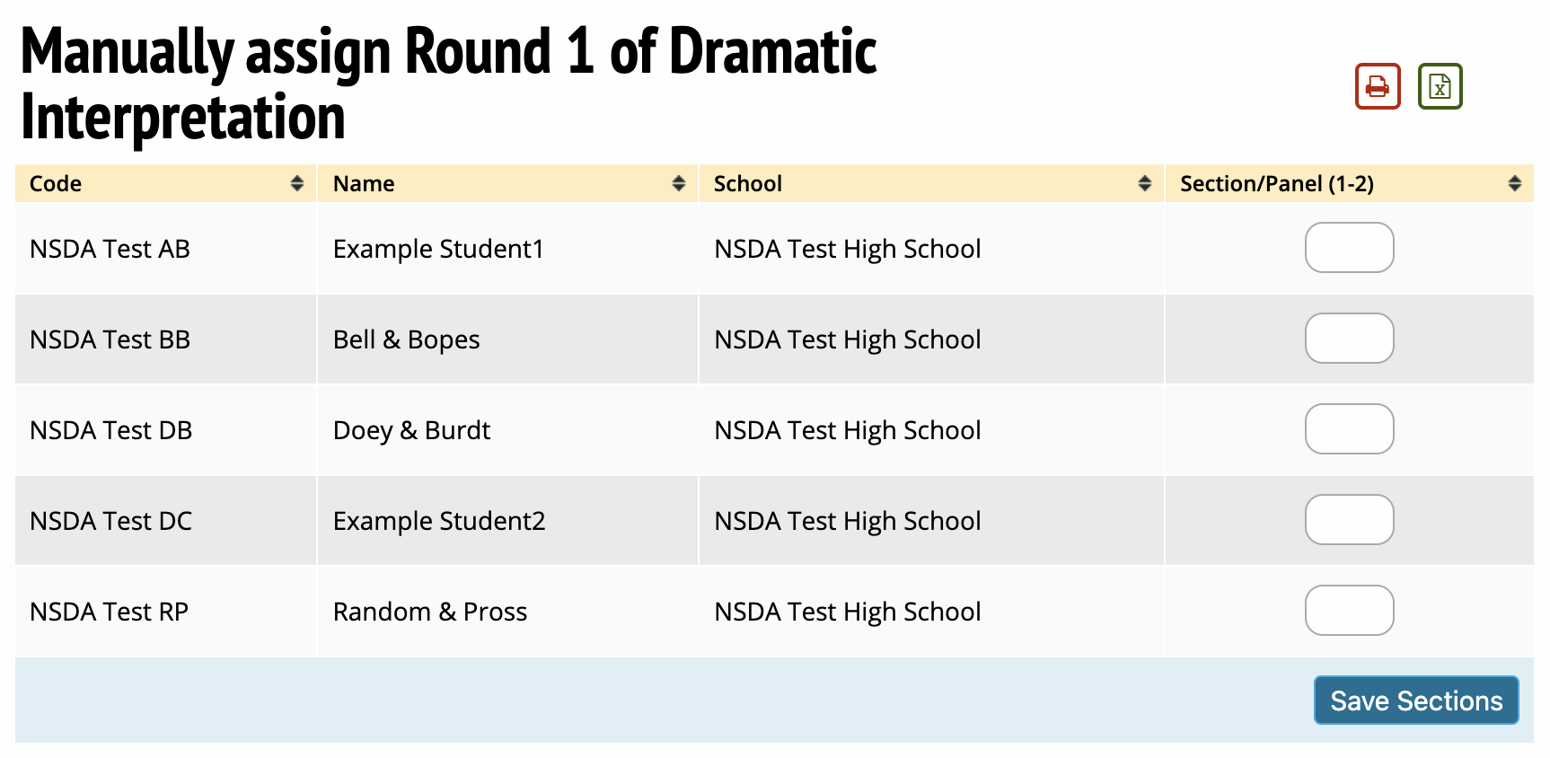This screenshot has height=758, width=1550.
Task: Select the Example Student1 name cell
Action: (438, 250)
